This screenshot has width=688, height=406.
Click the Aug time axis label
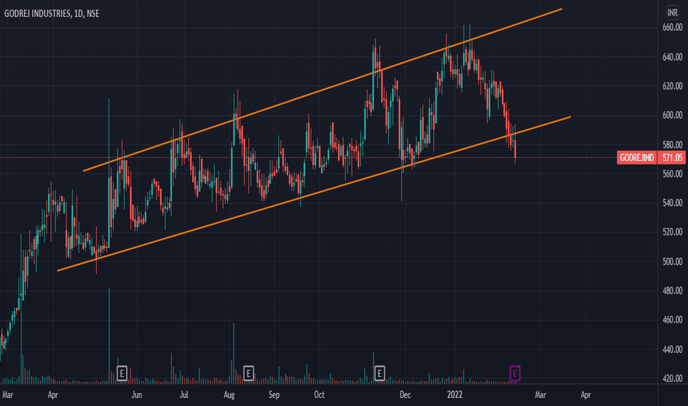pos(229,395)
